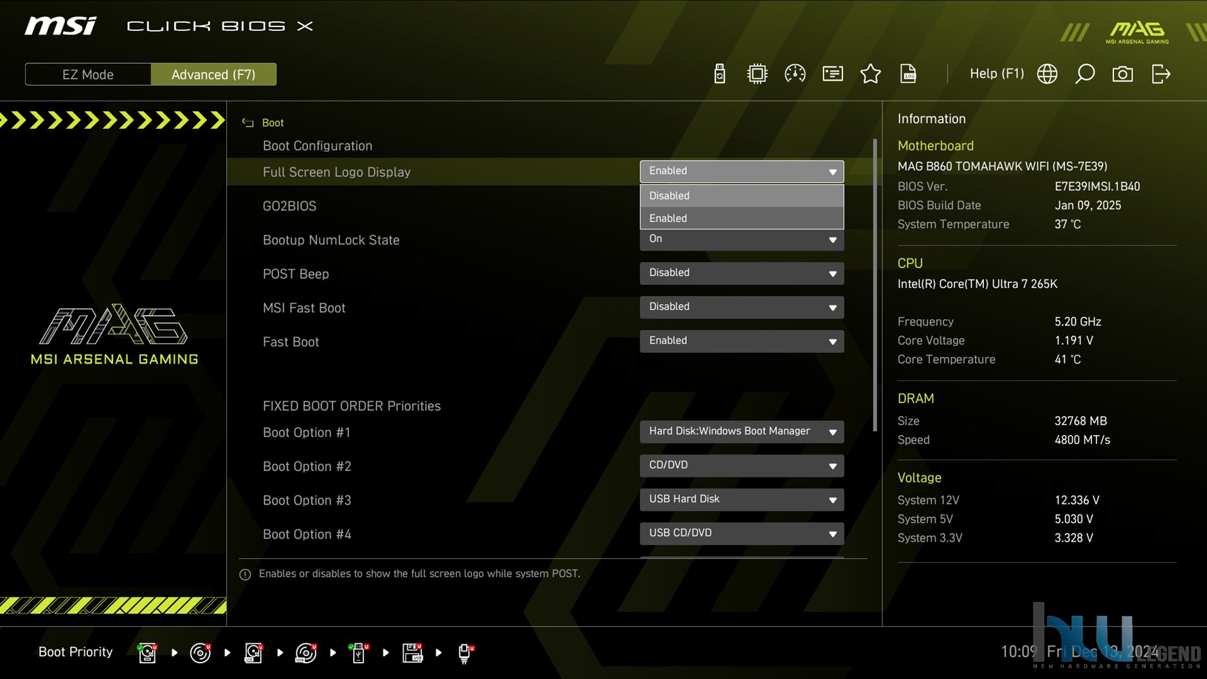
Task: Select the Bootup NumLock State label
Action: (331, 240)
